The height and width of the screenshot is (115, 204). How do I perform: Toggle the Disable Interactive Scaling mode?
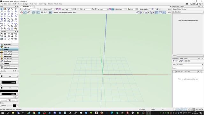(21, 12)
